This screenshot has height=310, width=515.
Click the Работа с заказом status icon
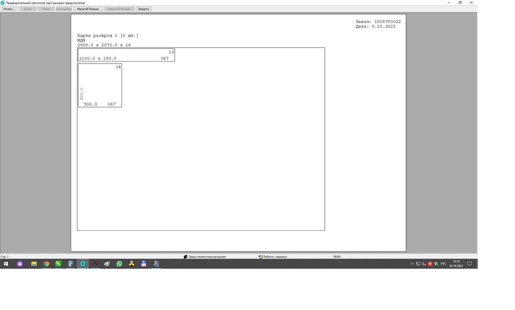point(260,257)
